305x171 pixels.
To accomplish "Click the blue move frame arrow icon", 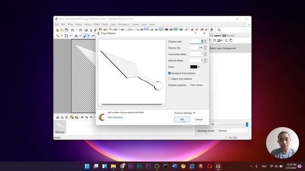I will [82, 117].
